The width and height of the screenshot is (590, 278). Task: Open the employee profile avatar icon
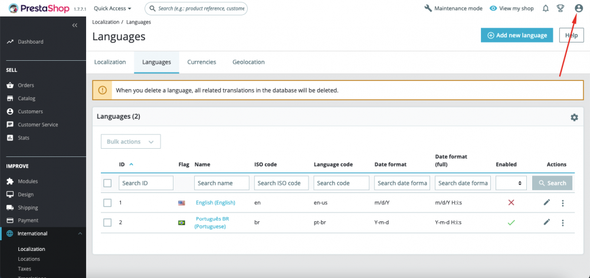(x=579, y=8)
